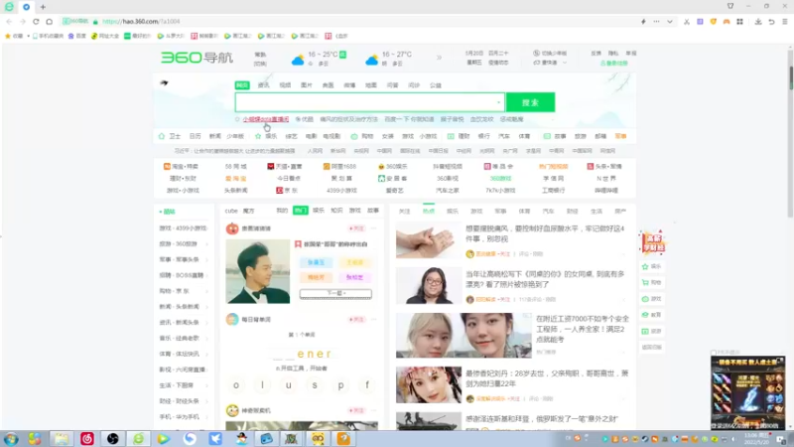Select the 图片 search tab
Screen dimensions: 794x447
coord(307,85)
